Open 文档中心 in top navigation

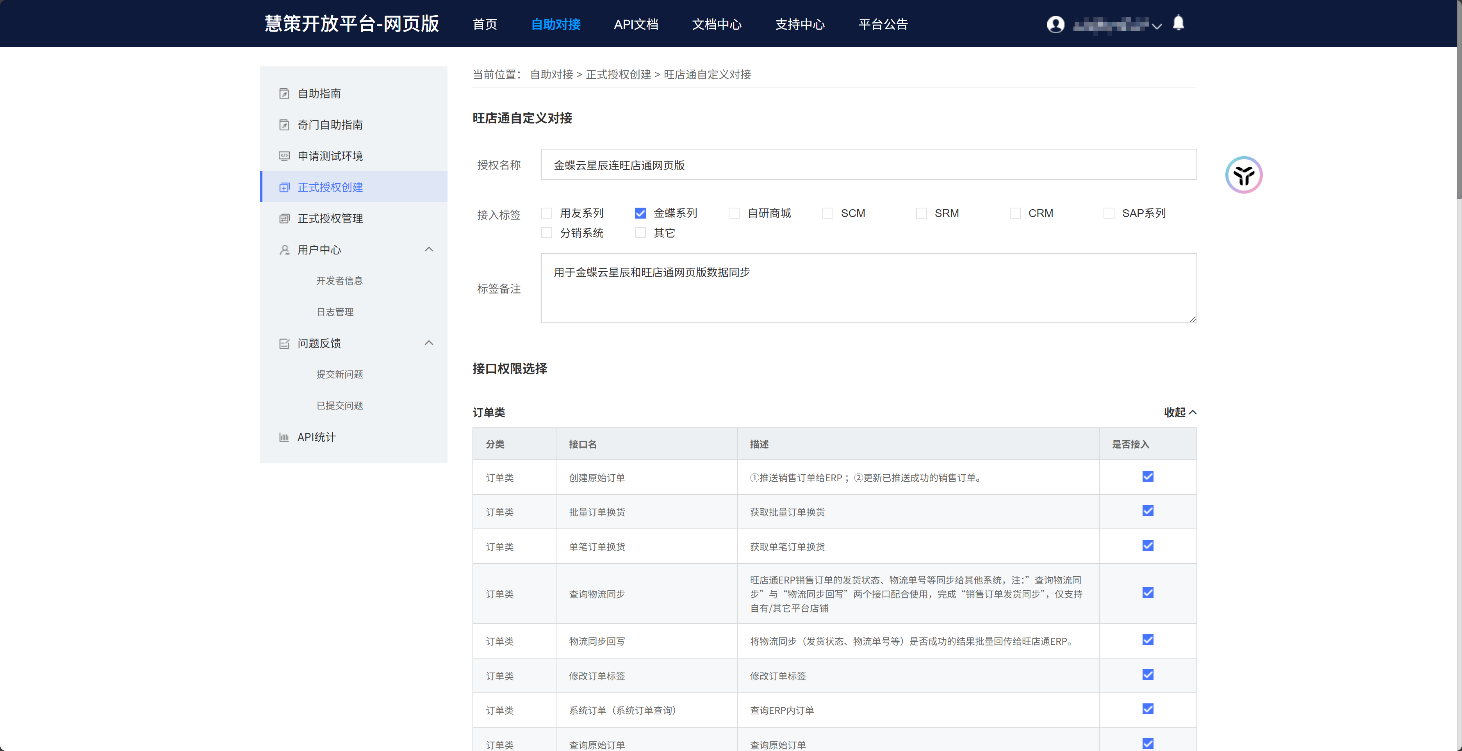(x=717, y=24)
